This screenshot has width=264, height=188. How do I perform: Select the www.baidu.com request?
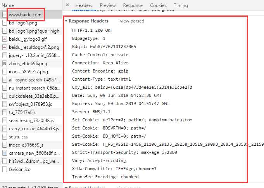(x=25, y=15)
